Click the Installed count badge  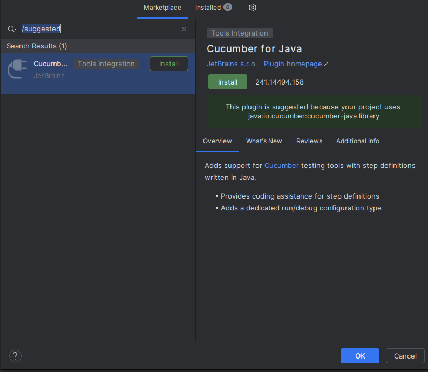[x=228, y=8]
